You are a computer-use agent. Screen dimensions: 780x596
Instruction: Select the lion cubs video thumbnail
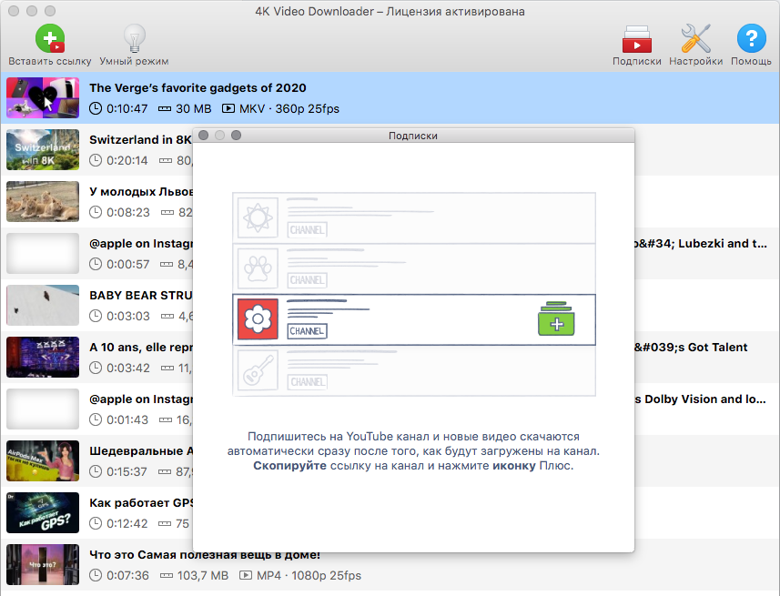point(43,201)
